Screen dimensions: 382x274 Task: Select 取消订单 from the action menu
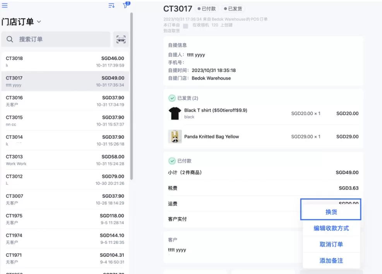coord(331,244)
